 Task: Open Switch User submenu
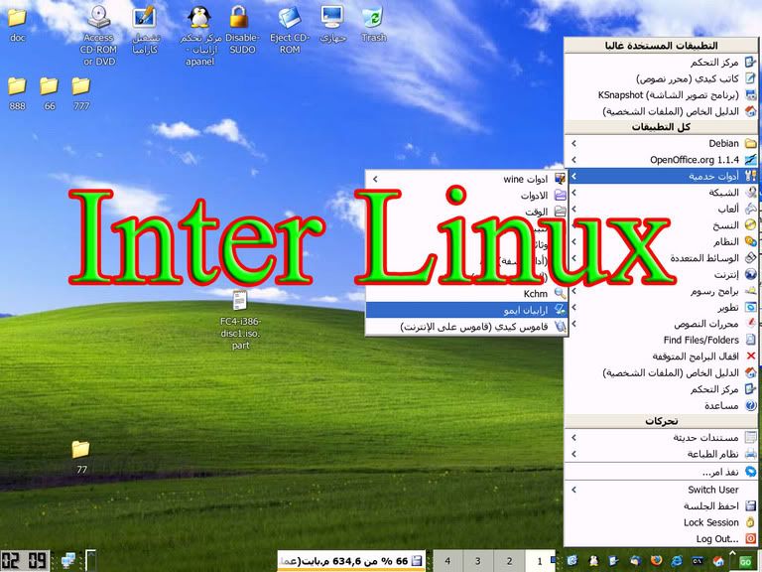[661, 490]
